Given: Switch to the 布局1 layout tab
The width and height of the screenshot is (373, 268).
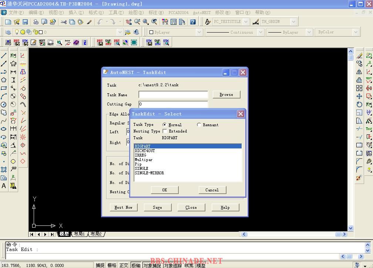Looking at the screenshot, I should [x=79, y=234].
